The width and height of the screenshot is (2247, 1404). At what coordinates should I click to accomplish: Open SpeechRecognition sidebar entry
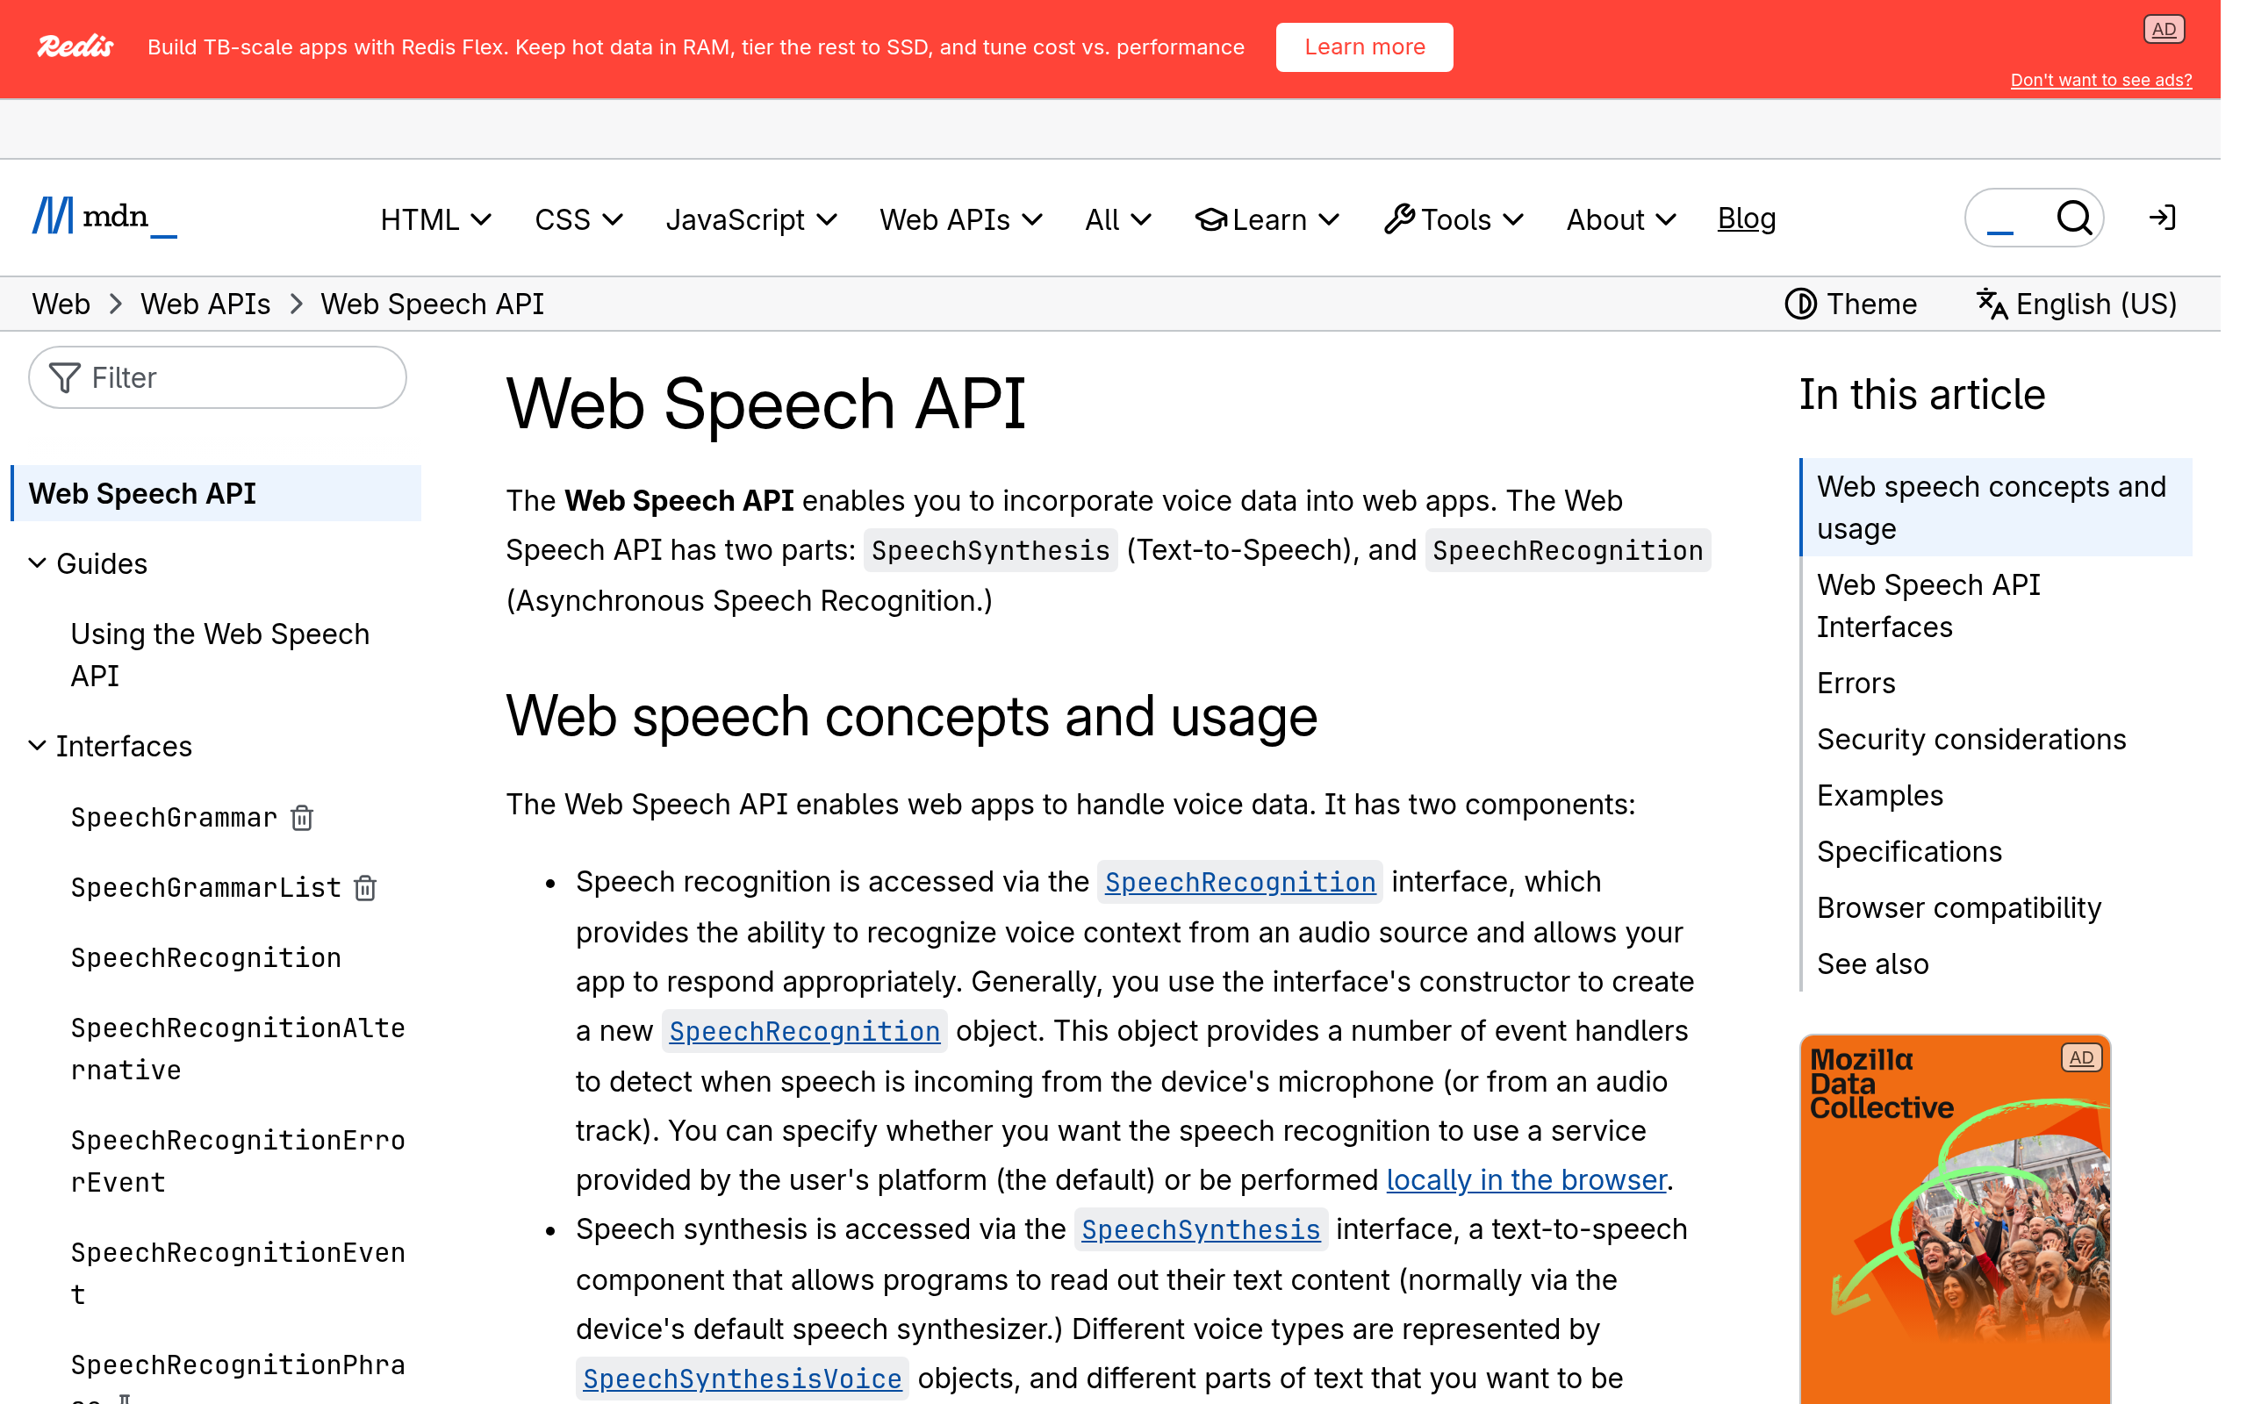(x=206, y=957)
